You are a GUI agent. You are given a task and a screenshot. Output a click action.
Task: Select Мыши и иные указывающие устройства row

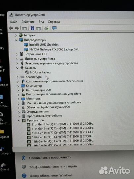point(54,103)
